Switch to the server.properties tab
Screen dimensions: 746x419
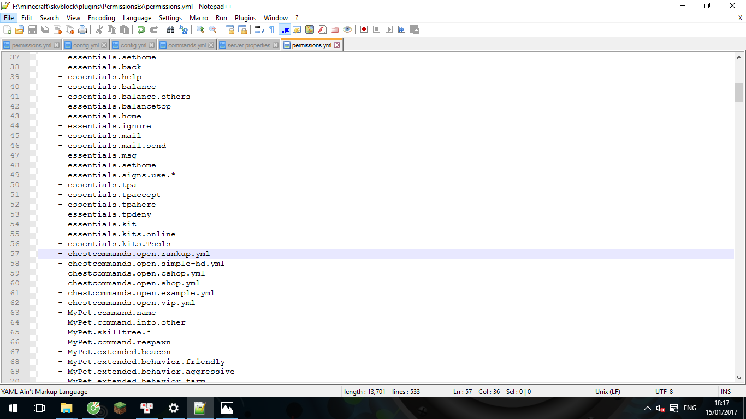(248, 45)
